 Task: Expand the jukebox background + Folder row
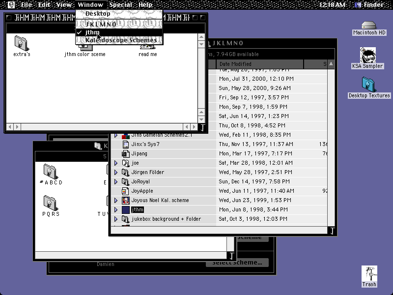click(116, 219)
